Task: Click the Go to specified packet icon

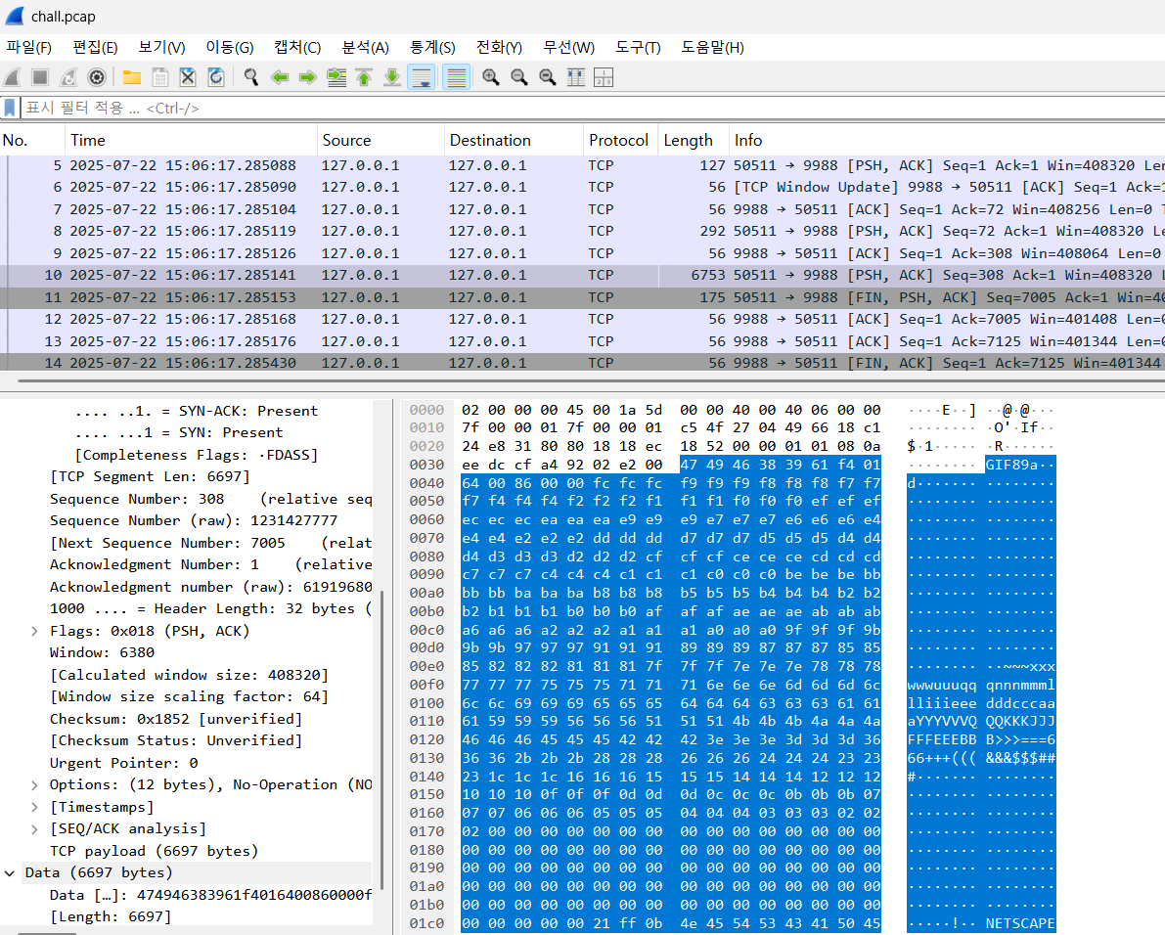Action: pos(336,77)
